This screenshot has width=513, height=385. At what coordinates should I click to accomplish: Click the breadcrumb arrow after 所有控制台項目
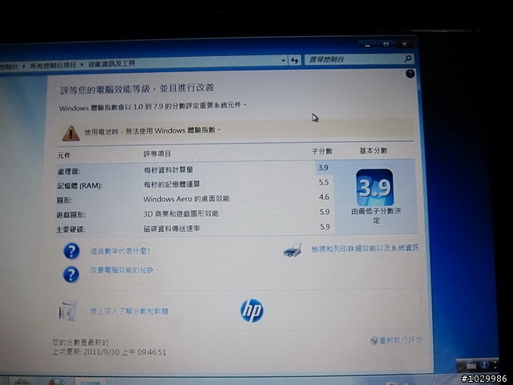click(x=82, y=65)
